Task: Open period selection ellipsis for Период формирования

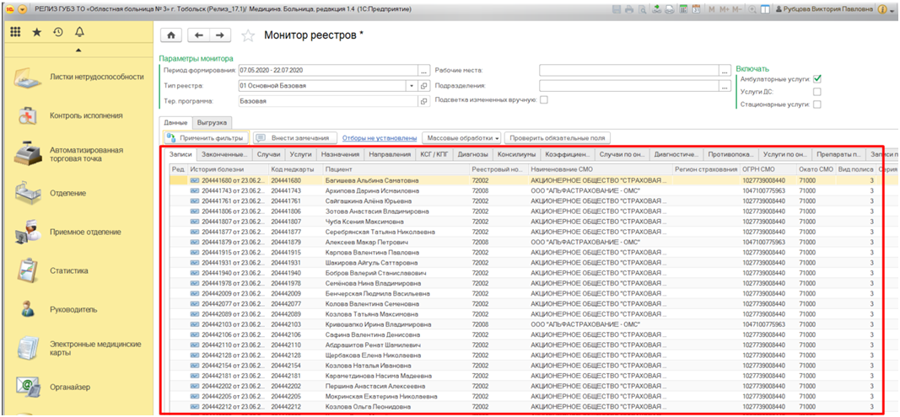Action: pos(424,71)
